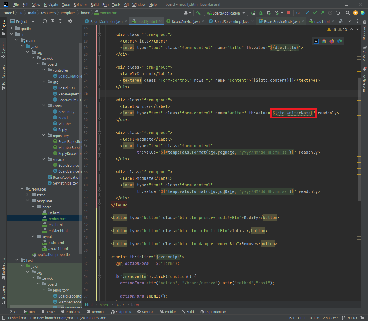368x321 pixels.
Task: Open page in Edge browser icon
Action: click(x=339, y=41)
